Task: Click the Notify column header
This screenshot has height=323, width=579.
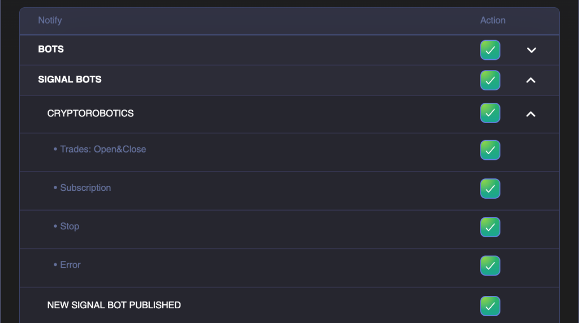Action: click(x=50, y=20)
